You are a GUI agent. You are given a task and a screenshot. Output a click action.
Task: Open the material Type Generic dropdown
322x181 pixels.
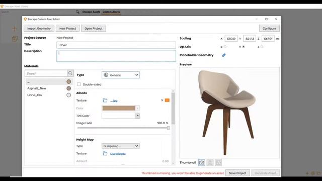[x=121, y=75]
